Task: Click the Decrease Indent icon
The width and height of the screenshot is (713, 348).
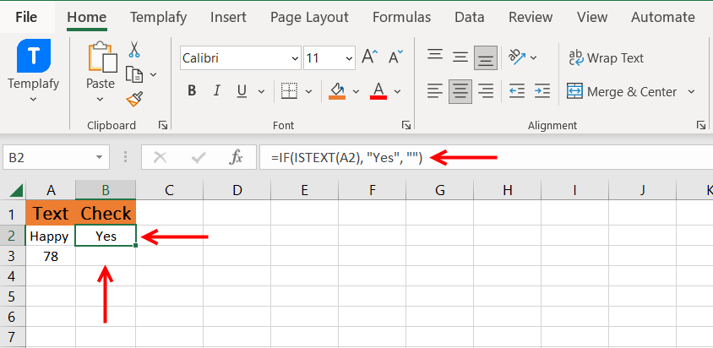Action: (517, 91)
